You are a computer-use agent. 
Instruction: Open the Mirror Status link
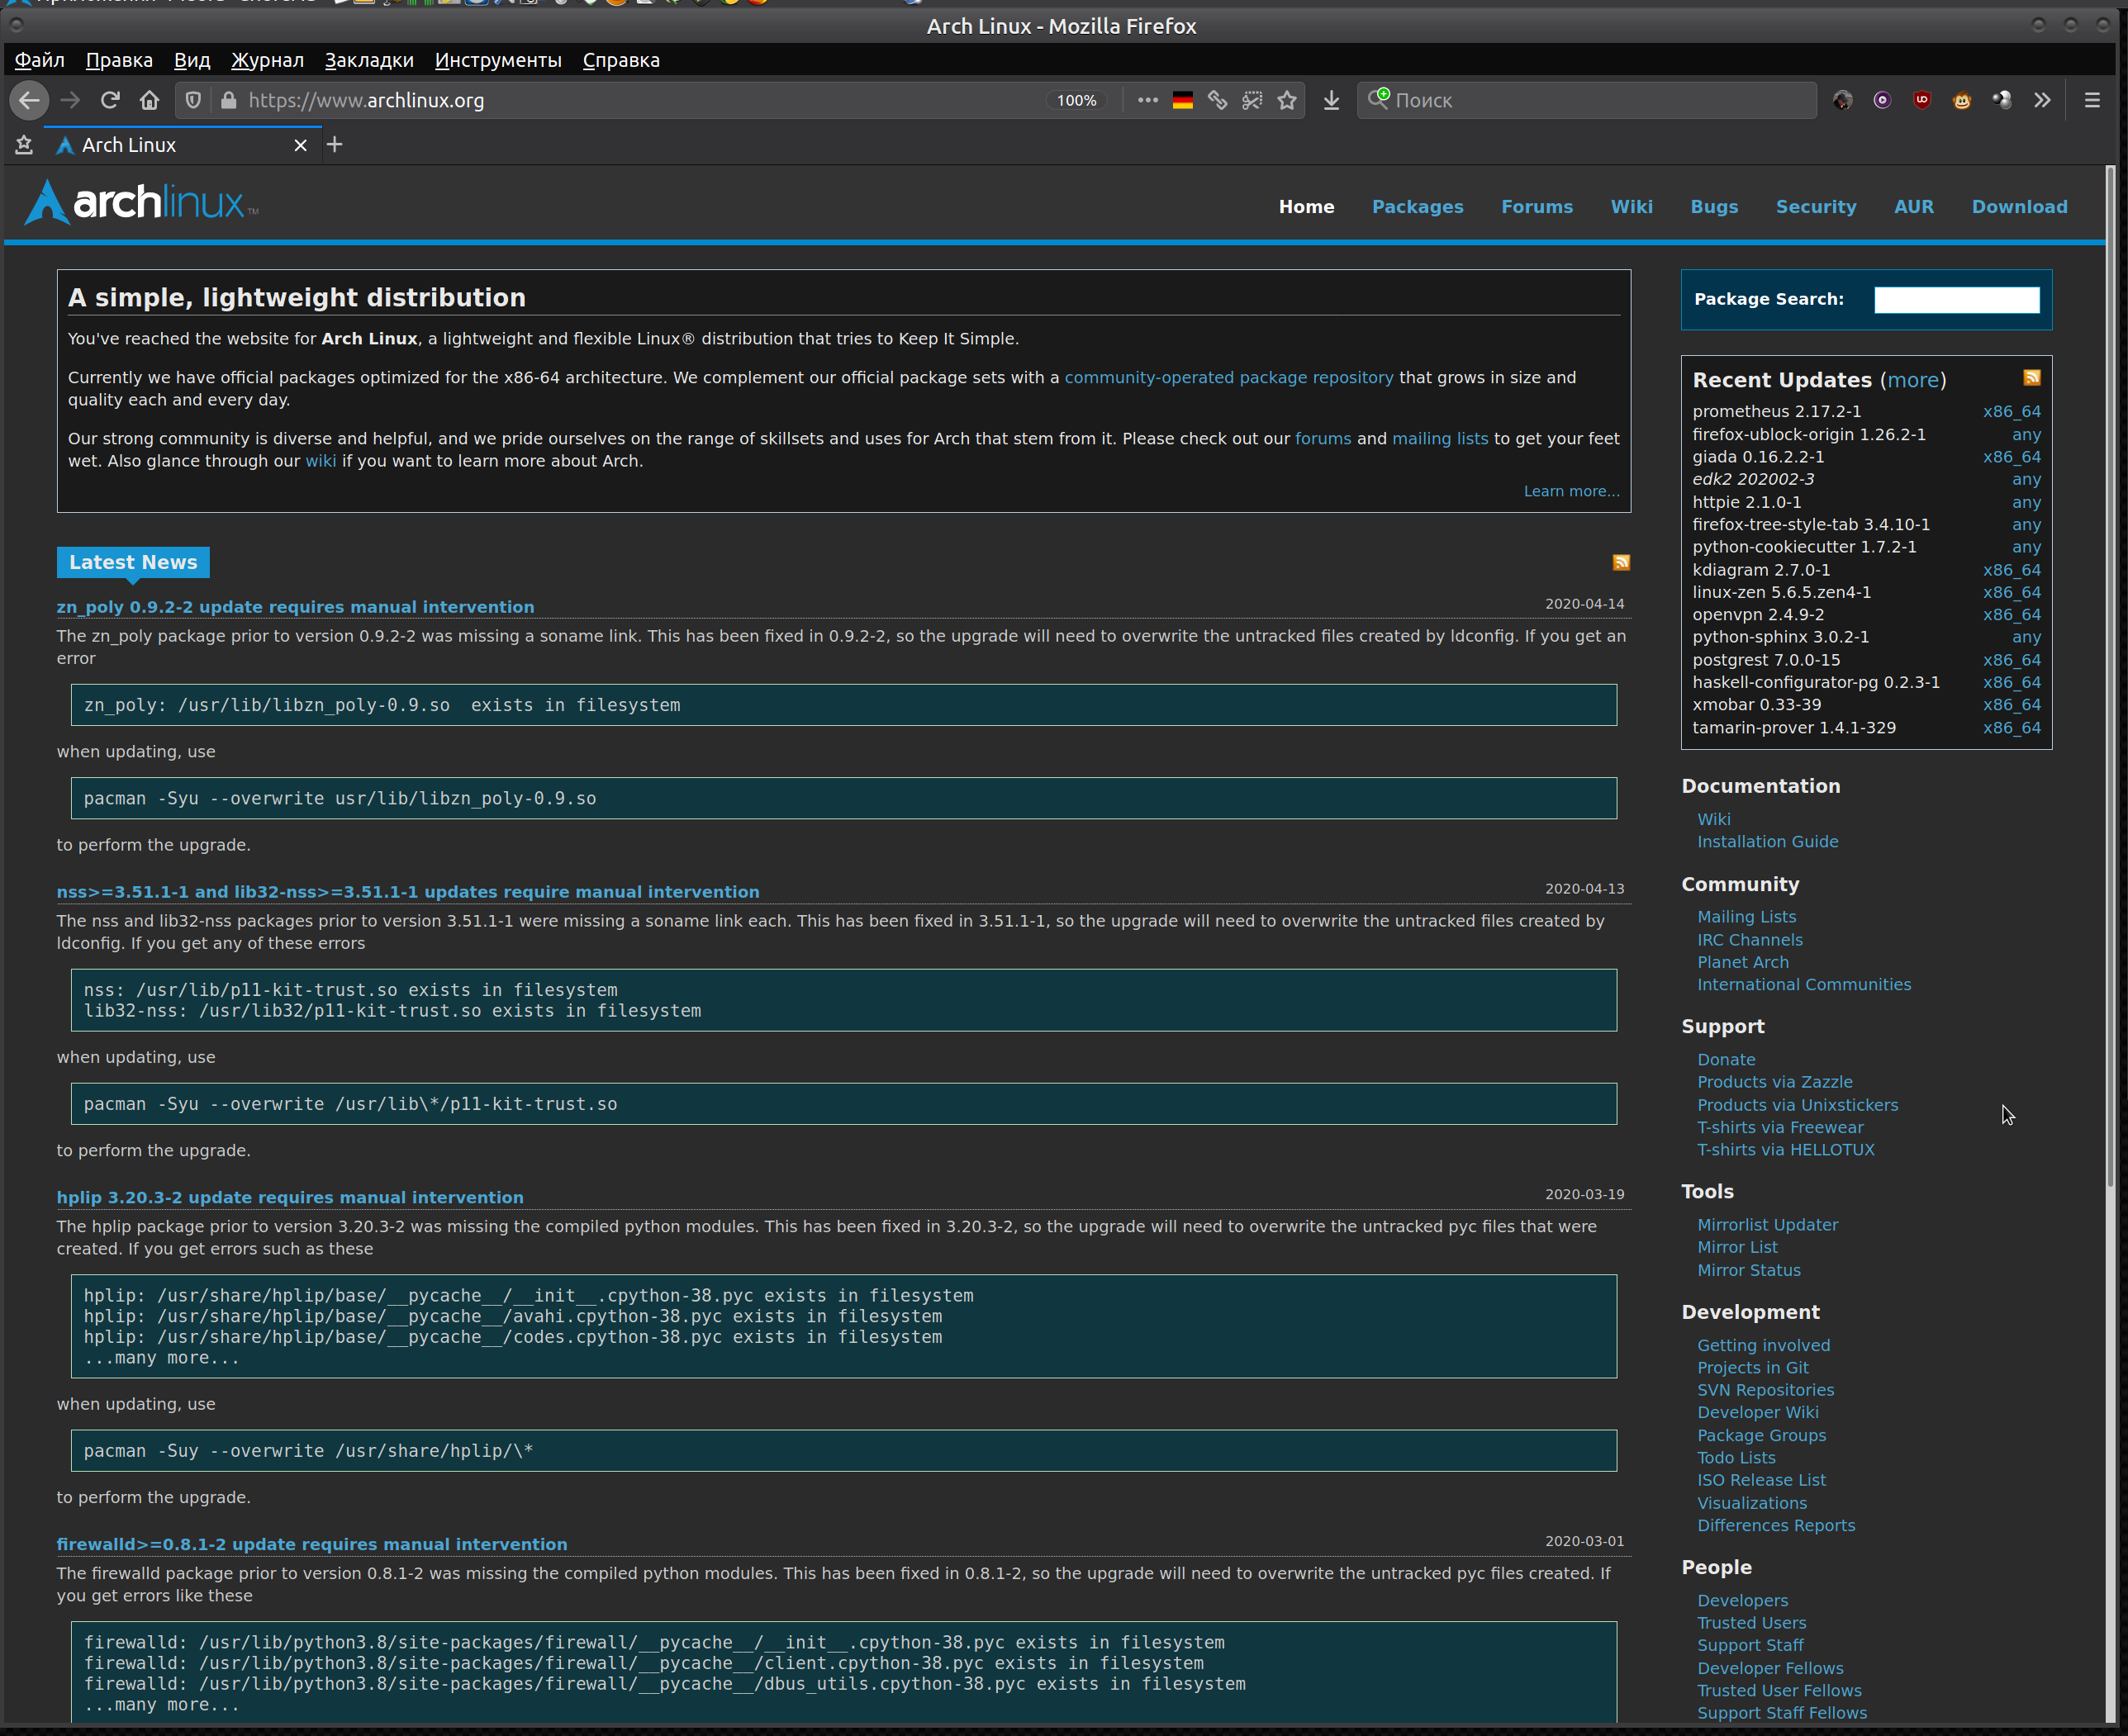click(x=1748, y=1270)
